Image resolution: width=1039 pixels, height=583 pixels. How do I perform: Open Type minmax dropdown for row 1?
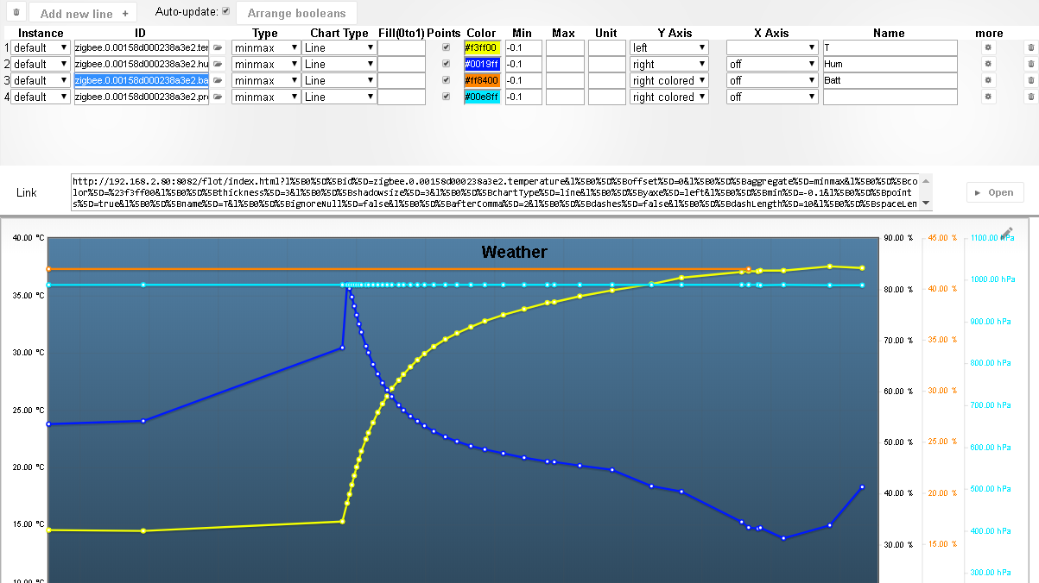click(x=264, y=47)
